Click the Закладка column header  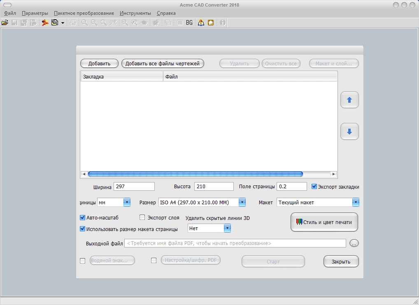(122, 76)
